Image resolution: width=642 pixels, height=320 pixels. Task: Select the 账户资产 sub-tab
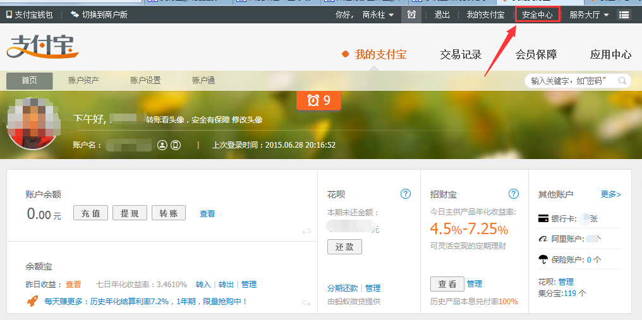83,81
